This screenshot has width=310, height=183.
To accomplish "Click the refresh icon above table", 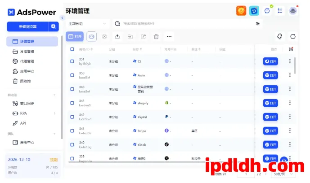I will (293, 36).
